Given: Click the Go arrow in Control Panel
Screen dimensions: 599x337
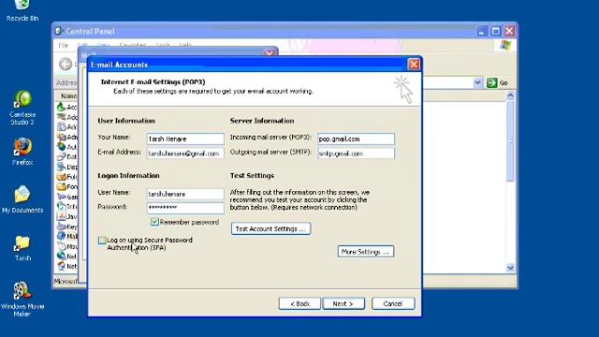Looking at the screenshot, I should tap(491, 82).
